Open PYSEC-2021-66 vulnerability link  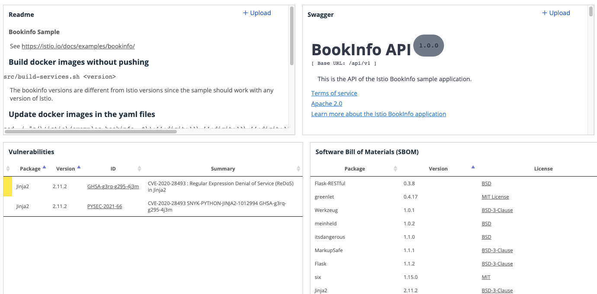(x=105, y=206)
